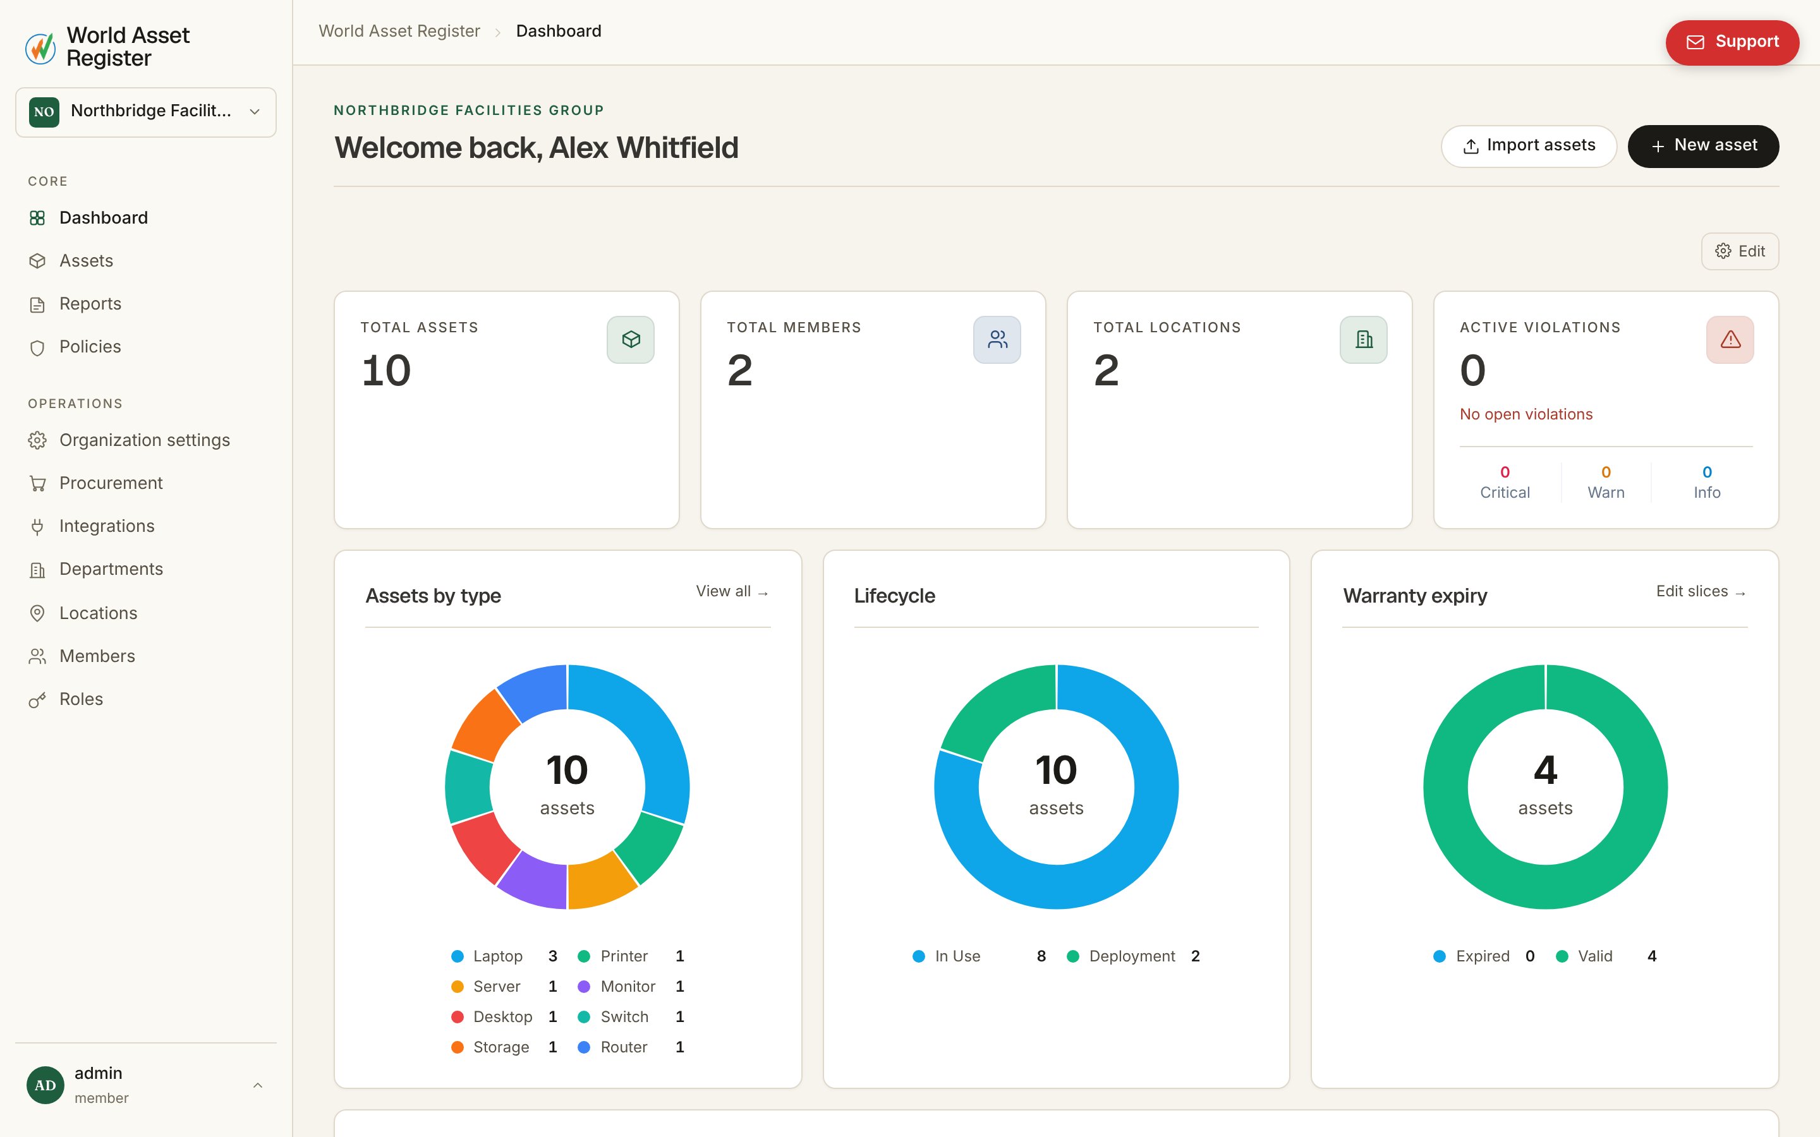Open Integrations page
This screenshot has height=1137, width=1820.
146,526
